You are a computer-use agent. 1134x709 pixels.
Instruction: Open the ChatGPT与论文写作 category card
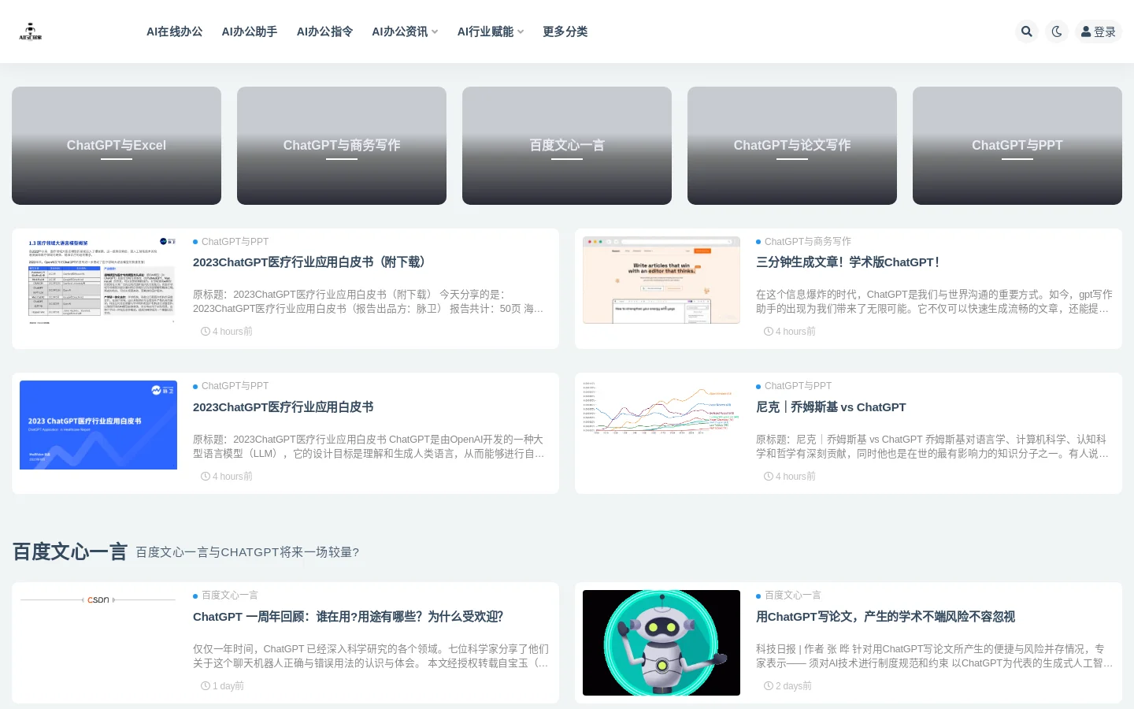point(792,146)
